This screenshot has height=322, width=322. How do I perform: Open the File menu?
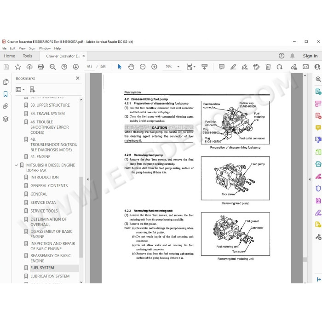tap(4, 48)
